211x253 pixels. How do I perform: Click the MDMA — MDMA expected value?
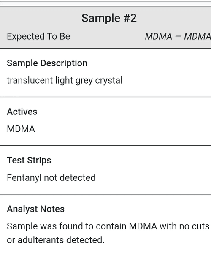point(178,36)
